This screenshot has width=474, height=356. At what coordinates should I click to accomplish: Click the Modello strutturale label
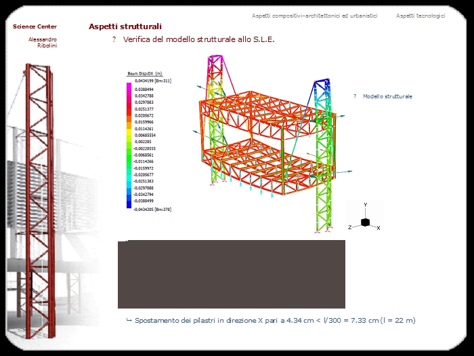[387, 97]
